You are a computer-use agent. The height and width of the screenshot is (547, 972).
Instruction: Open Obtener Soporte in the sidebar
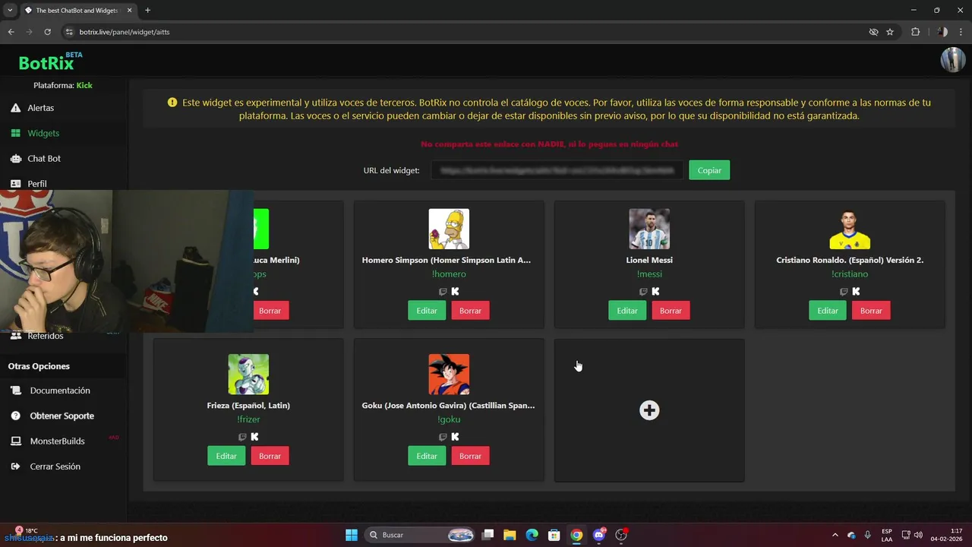coord(62,416)
